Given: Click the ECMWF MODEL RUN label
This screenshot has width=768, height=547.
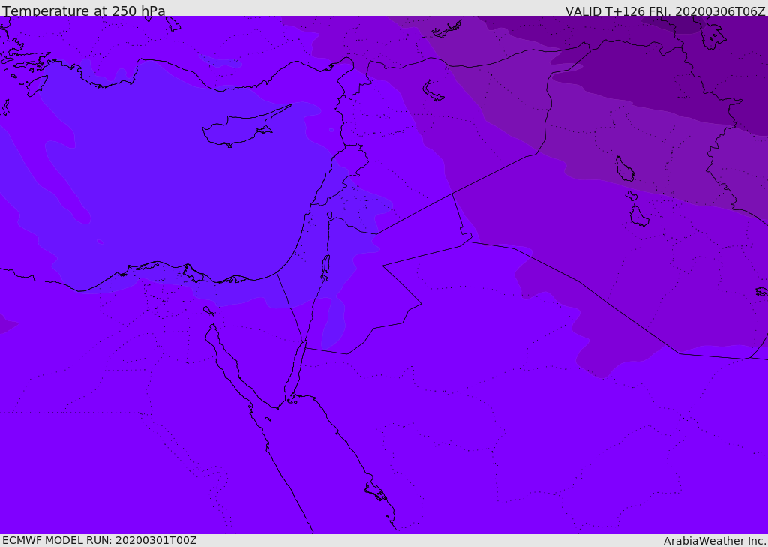Looking at the screenshot, I should (100, 540).
